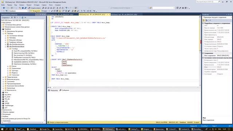Viewport: 233px width, 131px height.
Task: Open the Файл menu
Action: point(3,5)
